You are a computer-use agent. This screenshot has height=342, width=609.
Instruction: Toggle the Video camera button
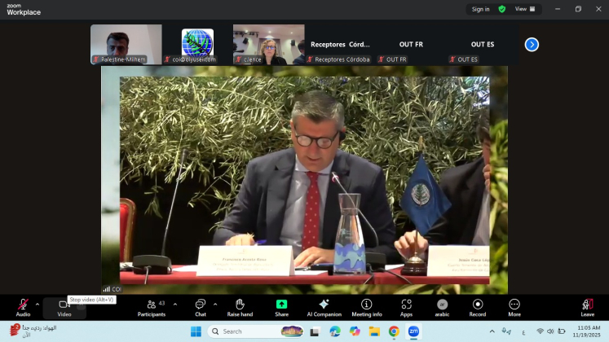64,305
